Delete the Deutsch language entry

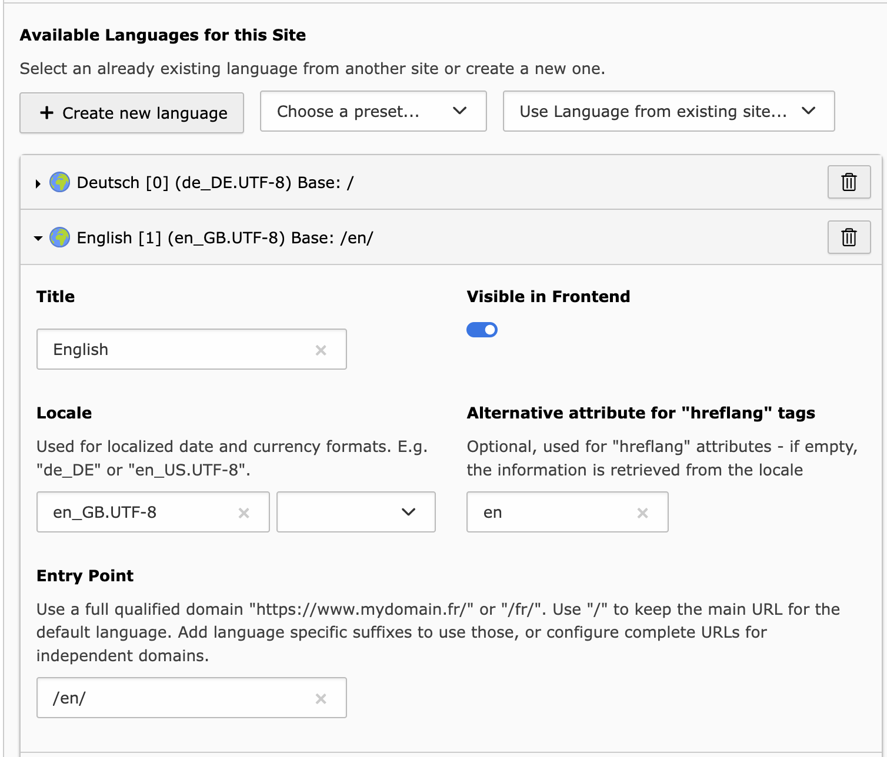coord(849,182)
